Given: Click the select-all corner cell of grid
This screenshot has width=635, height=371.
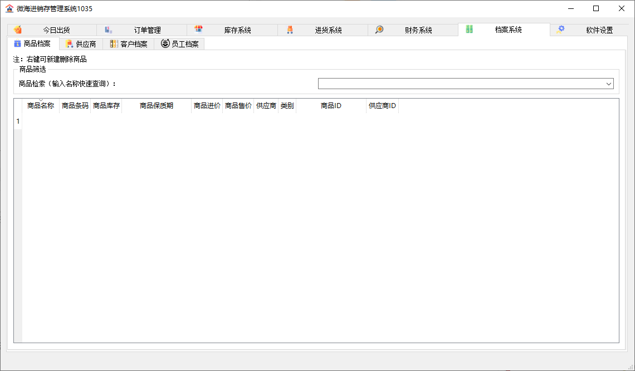Looking at the screenshot, I should tap(18, 106).
